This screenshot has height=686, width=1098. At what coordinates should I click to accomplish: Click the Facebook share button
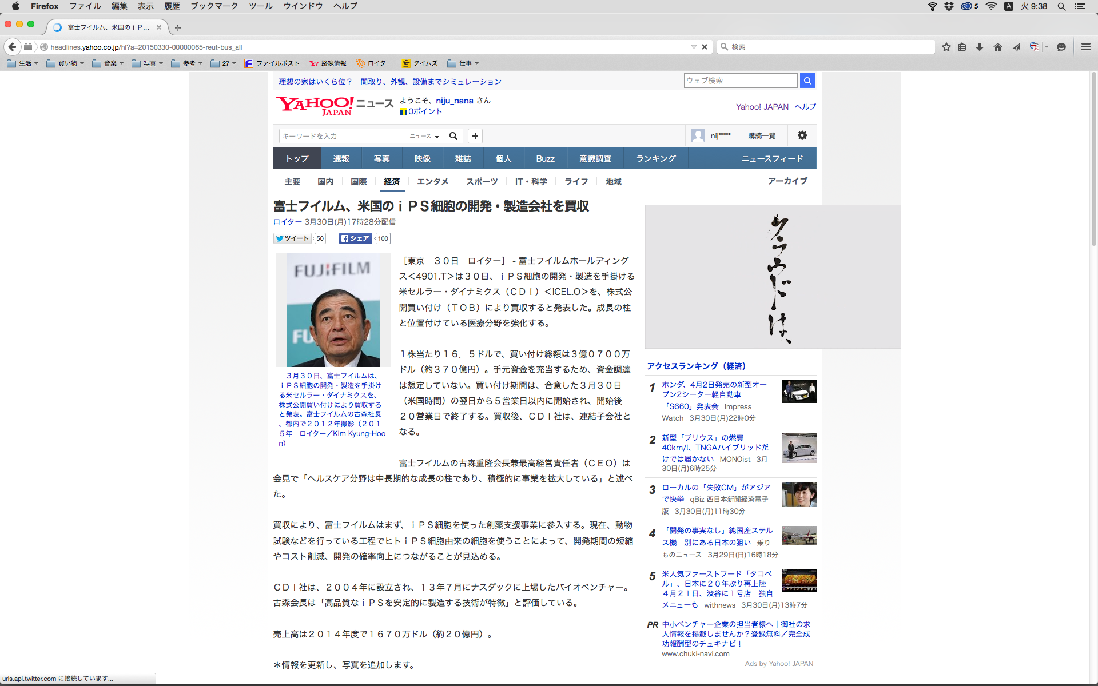[355, 238]
